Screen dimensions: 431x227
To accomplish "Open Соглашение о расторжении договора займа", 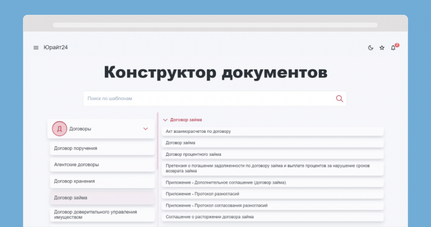I will coord(272,217).
